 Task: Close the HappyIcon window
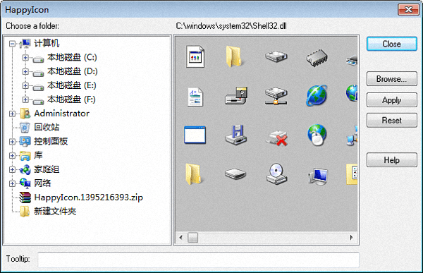point(408,9)
